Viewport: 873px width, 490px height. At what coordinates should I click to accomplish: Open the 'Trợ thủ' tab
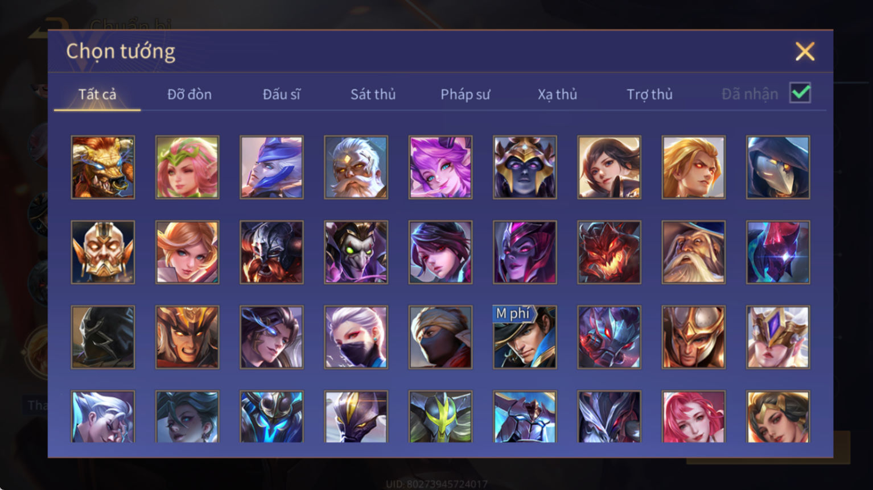[x=649, y=94]
